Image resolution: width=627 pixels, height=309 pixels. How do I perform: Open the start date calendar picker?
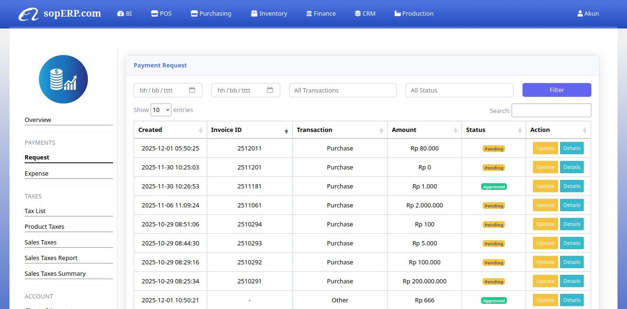(x=192, y=89)
